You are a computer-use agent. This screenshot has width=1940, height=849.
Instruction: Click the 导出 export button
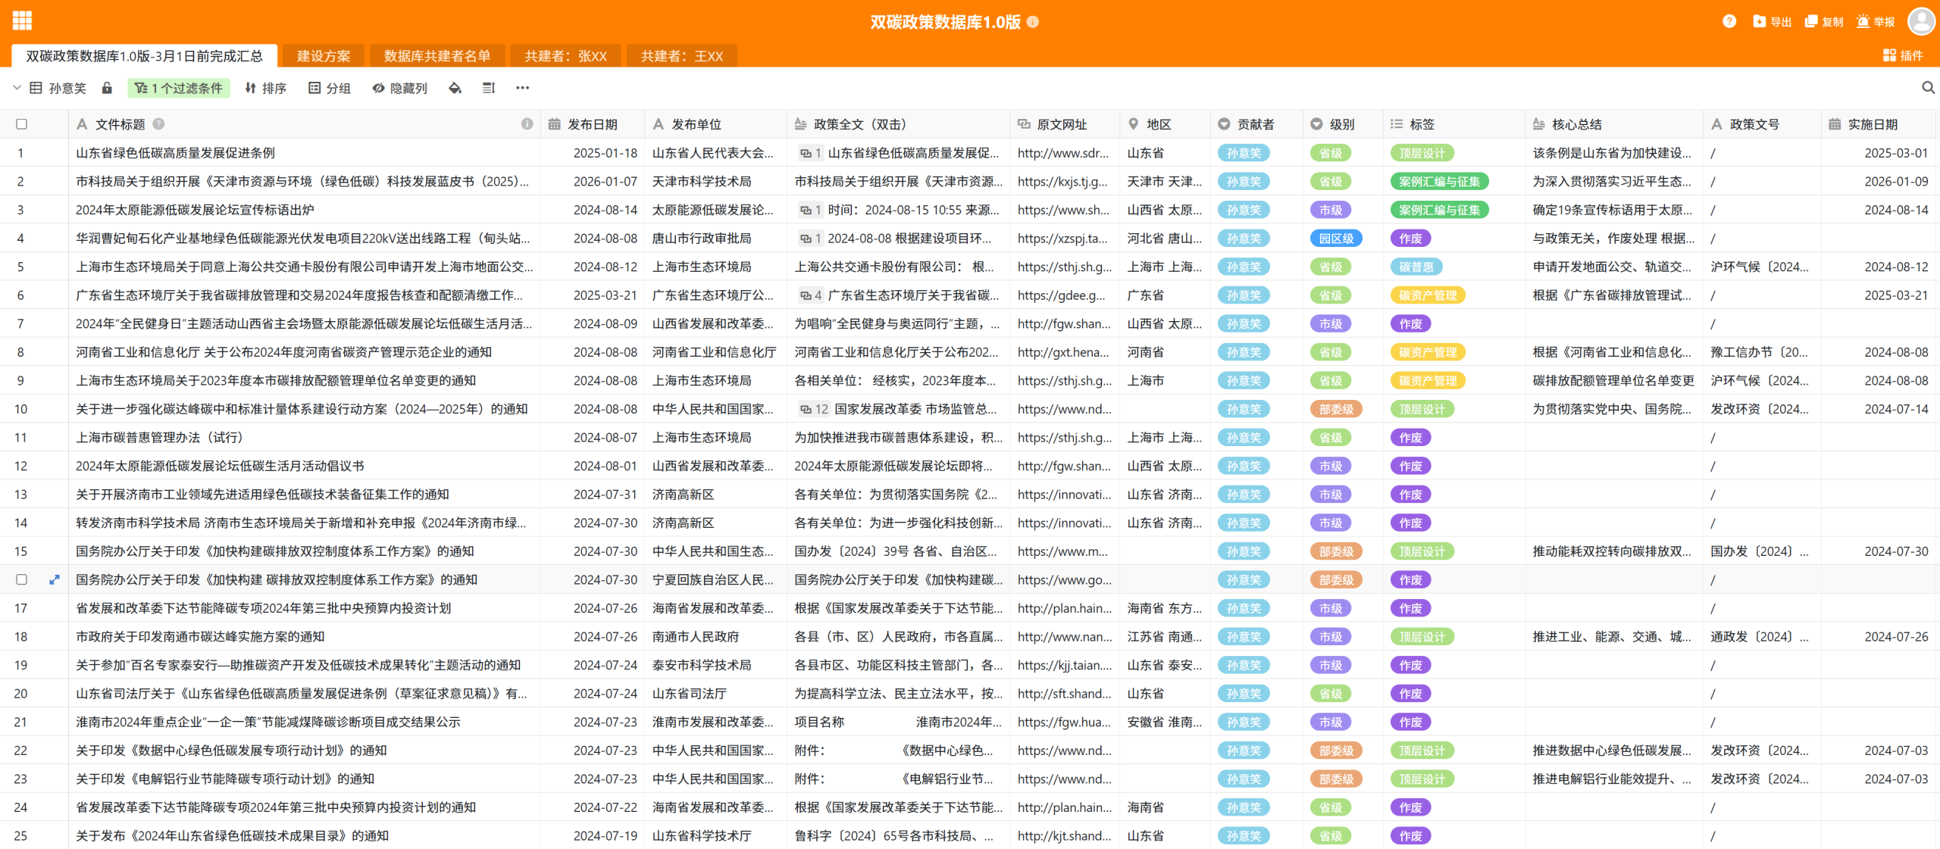1772,21
